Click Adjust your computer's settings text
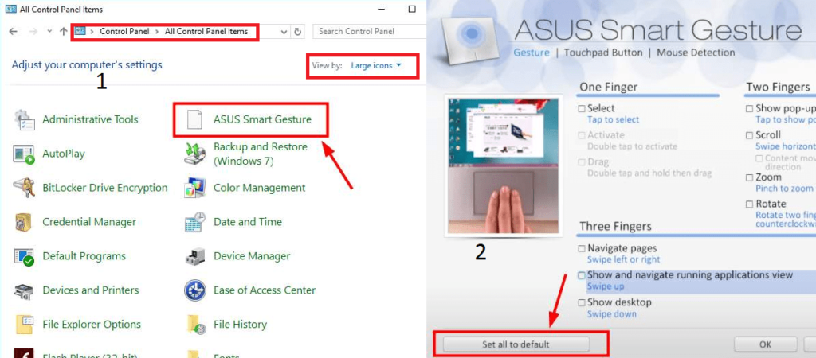Viewport: 816px width, 358px height. [x=87, y=65]
